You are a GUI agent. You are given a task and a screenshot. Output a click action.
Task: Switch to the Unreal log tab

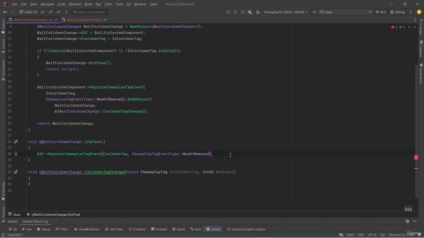(x=12, y=221)
